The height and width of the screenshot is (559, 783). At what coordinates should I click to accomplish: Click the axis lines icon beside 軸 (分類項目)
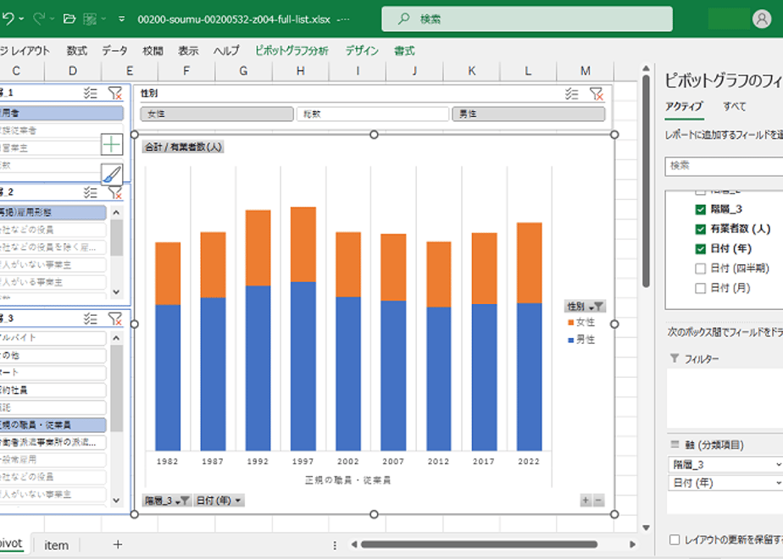(x=675, y=444)
